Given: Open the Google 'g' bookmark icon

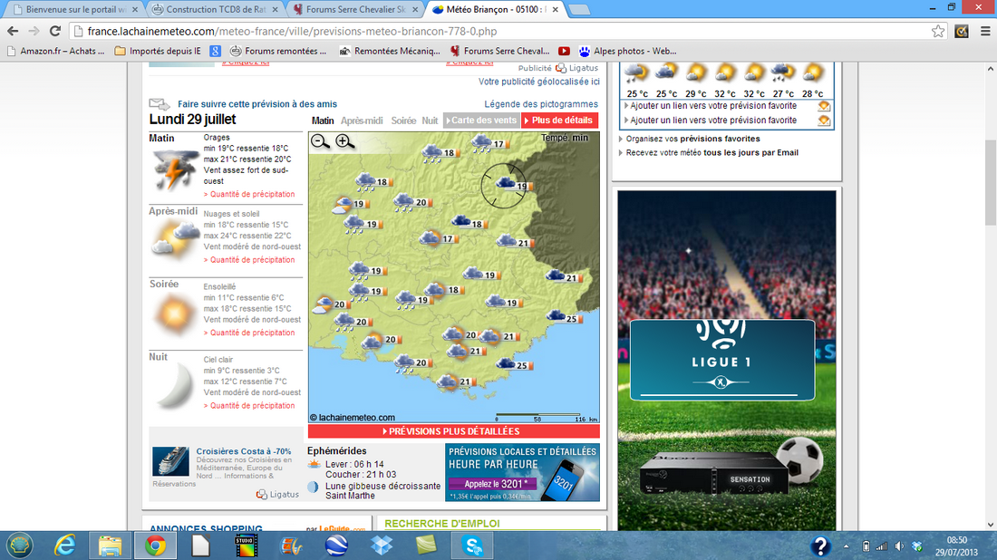Looking at the screenshot, I should pyautogui.click(x=216, y=51).
